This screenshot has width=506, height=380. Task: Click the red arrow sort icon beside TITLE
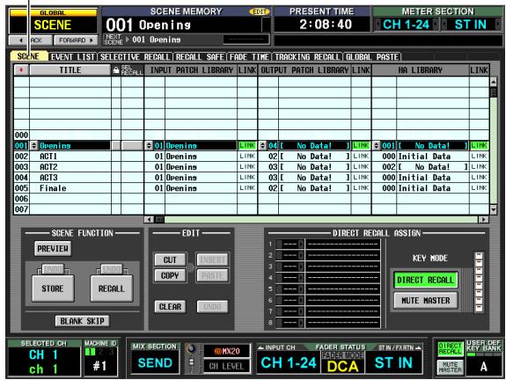(x=21, y=70)
